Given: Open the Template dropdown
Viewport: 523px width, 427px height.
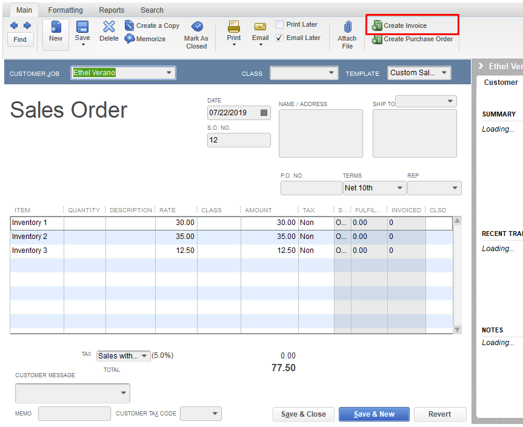Looking at the screenshot, I should click(x=444, y=73).
